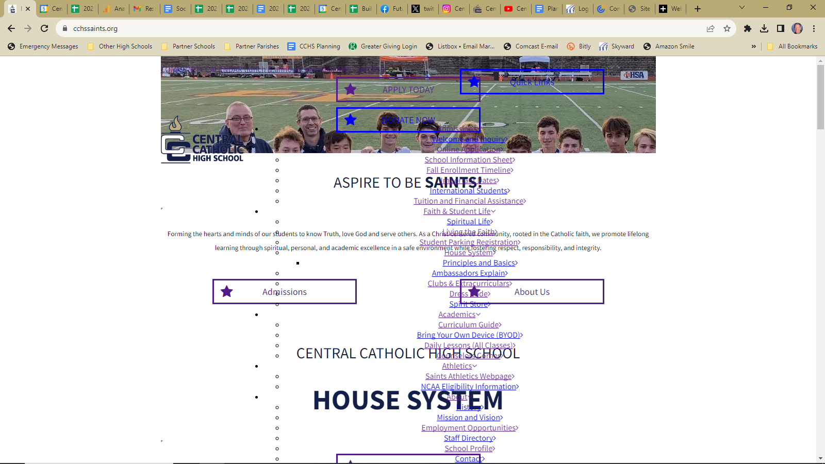Click the star inside the Admissions box

226,291
